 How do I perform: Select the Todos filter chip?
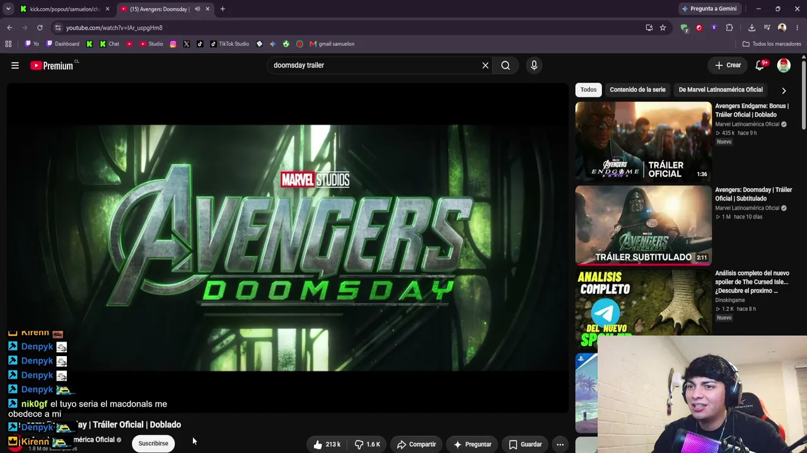coord(588,89)
